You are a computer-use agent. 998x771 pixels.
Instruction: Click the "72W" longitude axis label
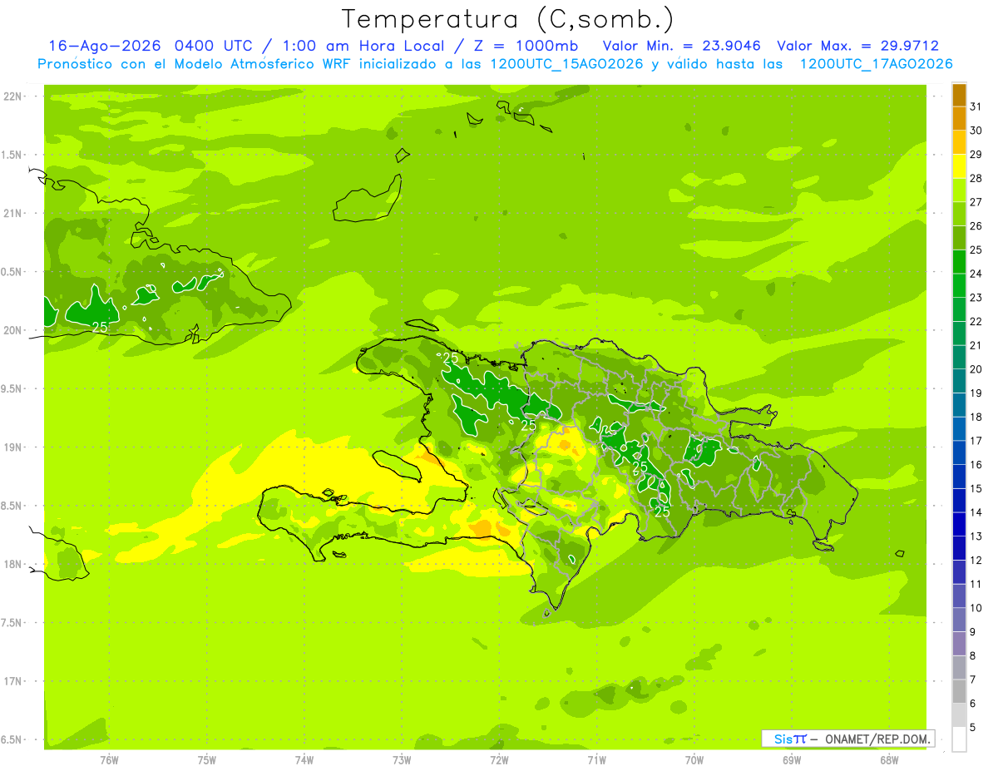[x=499, y=760]
